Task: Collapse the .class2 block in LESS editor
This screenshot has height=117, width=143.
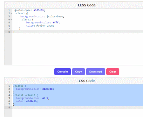Action: (x=11, y=20)
